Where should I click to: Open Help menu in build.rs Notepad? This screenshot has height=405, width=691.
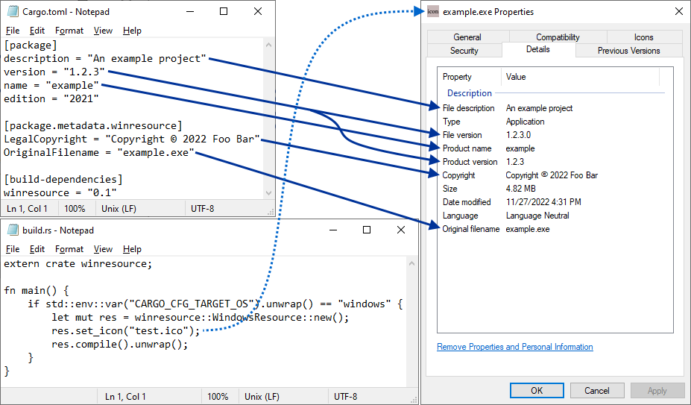[132, 249]
